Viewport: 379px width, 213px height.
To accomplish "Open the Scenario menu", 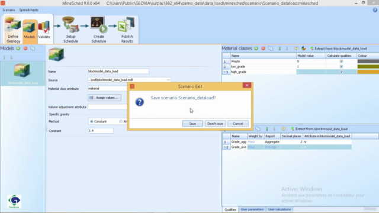I will click(9, 10).
